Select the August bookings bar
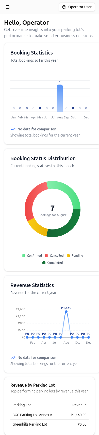Screen dimensions: 99x435 (x=60, y=98)
